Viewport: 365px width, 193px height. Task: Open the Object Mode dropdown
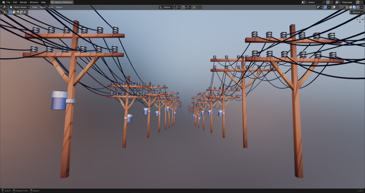pos(19,7)
